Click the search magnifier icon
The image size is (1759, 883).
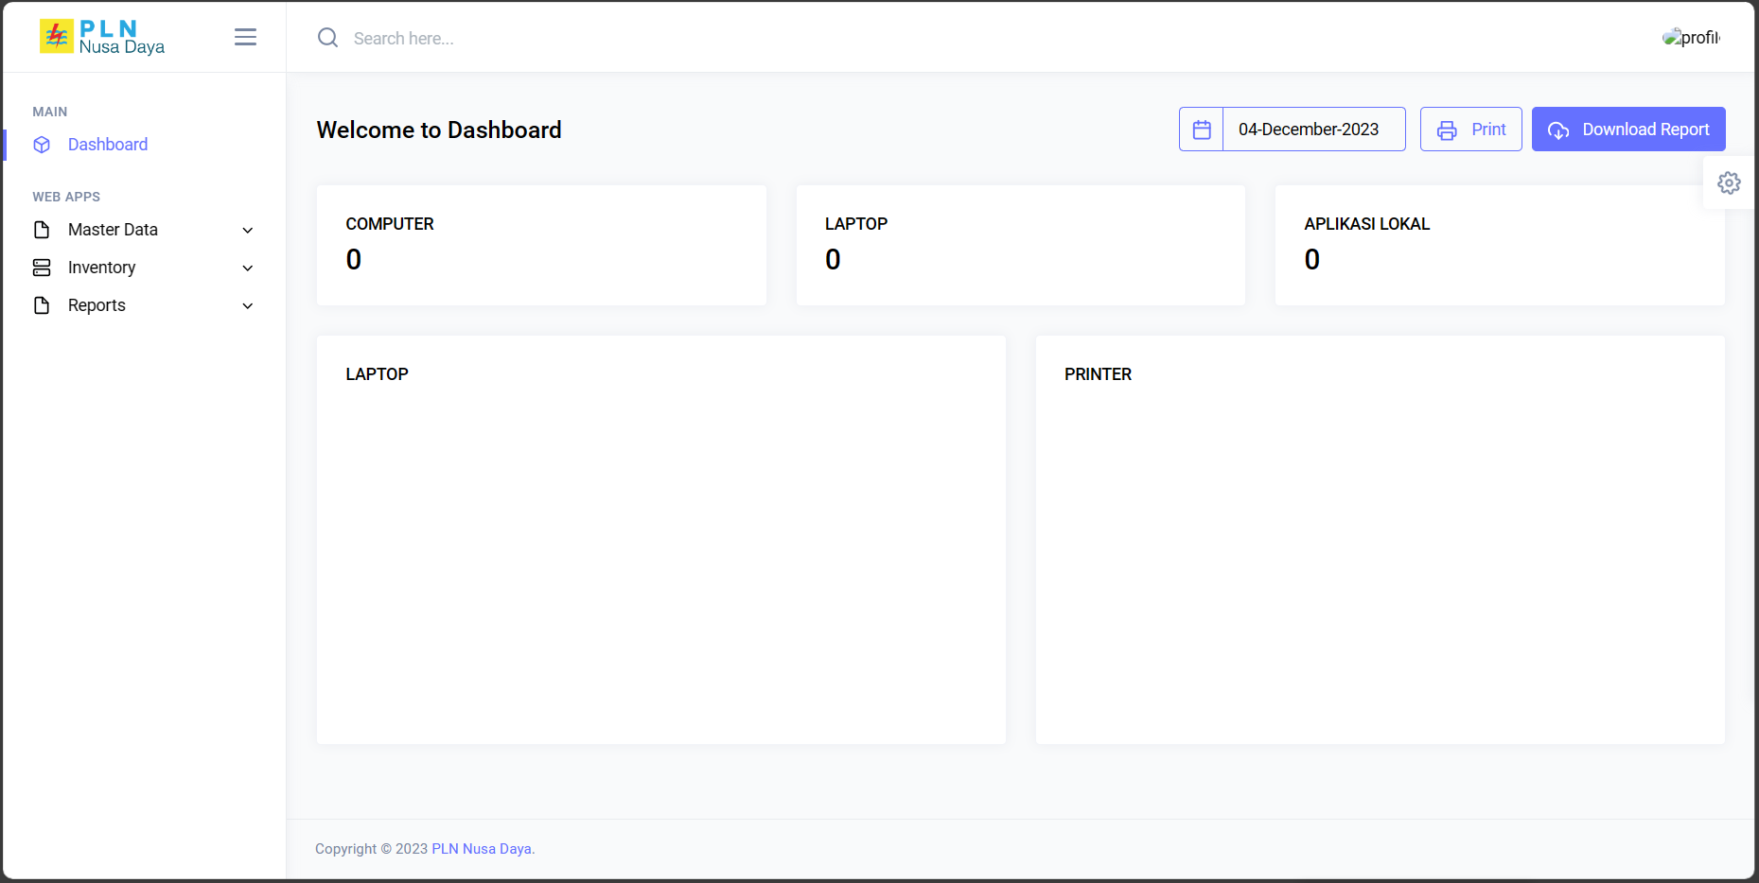pos(327,38)
